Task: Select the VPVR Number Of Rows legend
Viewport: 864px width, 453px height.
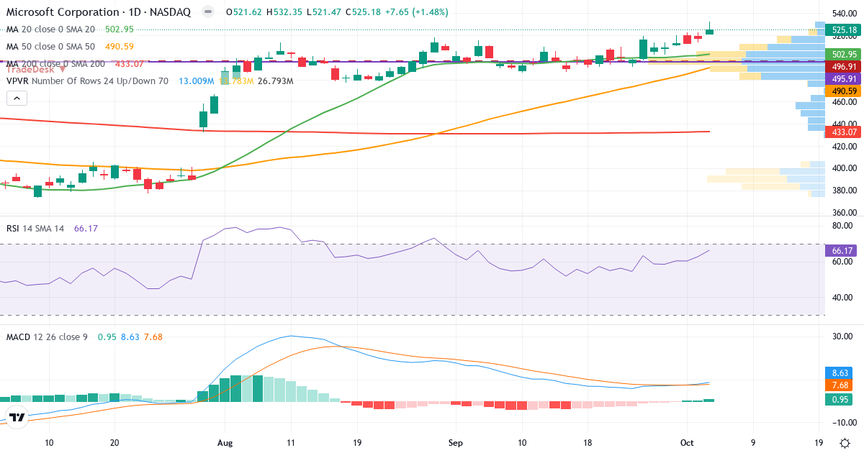Action: 87,81
